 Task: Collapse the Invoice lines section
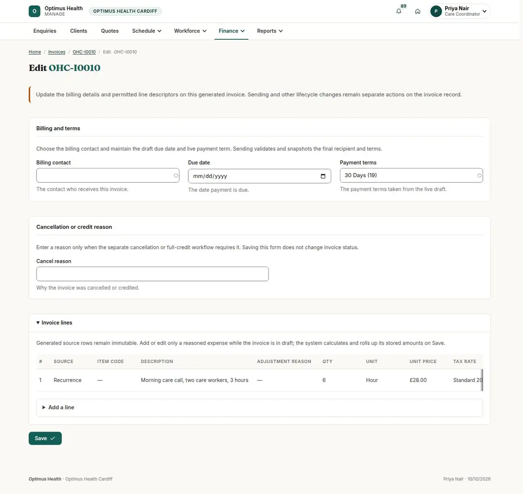pyautogui.click(x=54, y=323)
